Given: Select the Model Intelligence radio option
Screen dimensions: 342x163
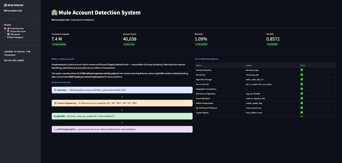Looking at the screenshot, I should pos(5,37).
